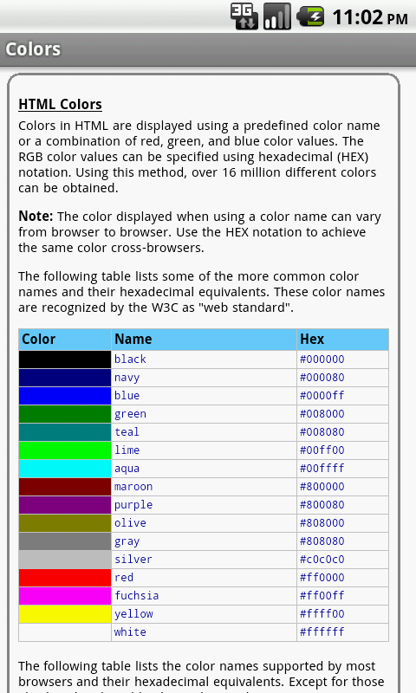Click the navy color swatch

point(64,378)
